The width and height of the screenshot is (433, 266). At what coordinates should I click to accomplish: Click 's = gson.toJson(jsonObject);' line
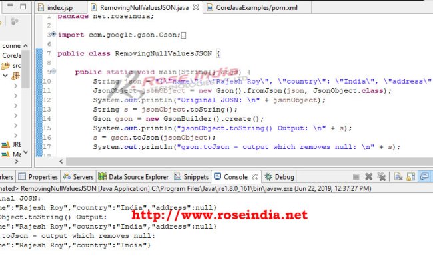point(154,138)
